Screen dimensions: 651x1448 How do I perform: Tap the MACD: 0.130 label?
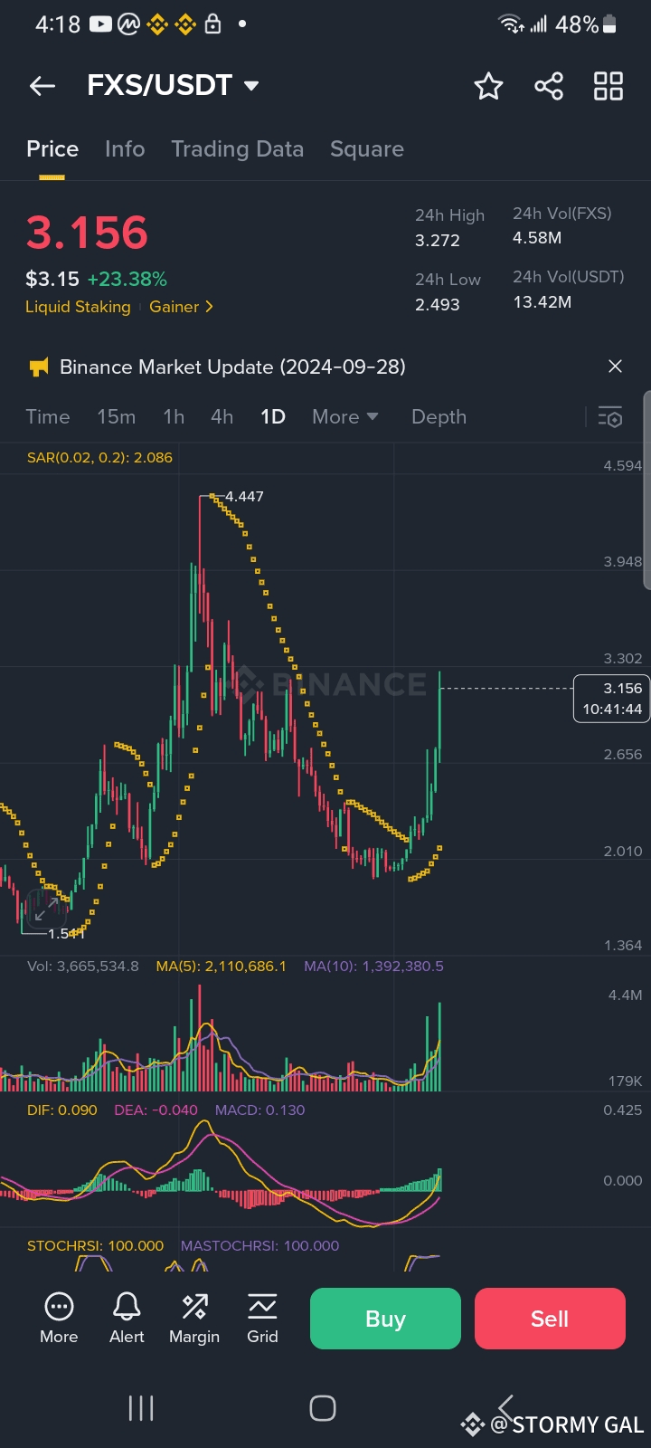point(260,1110)
